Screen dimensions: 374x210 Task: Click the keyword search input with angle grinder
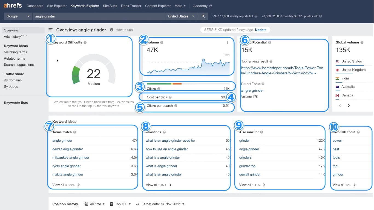pyautogui.click(x=99, y=16)
